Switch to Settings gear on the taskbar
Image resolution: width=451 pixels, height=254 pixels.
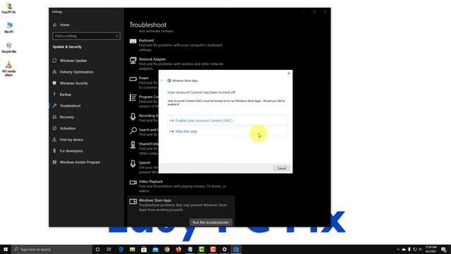(x=224, y=249)
